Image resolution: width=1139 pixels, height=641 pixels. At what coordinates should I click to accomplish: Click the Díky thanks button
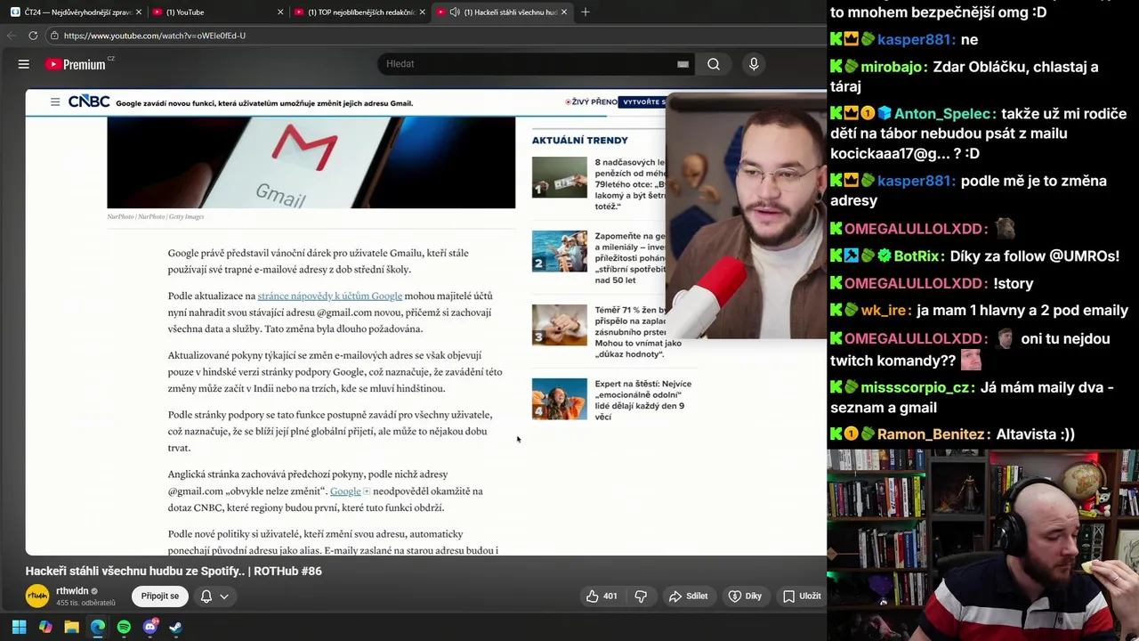(745, 596)
